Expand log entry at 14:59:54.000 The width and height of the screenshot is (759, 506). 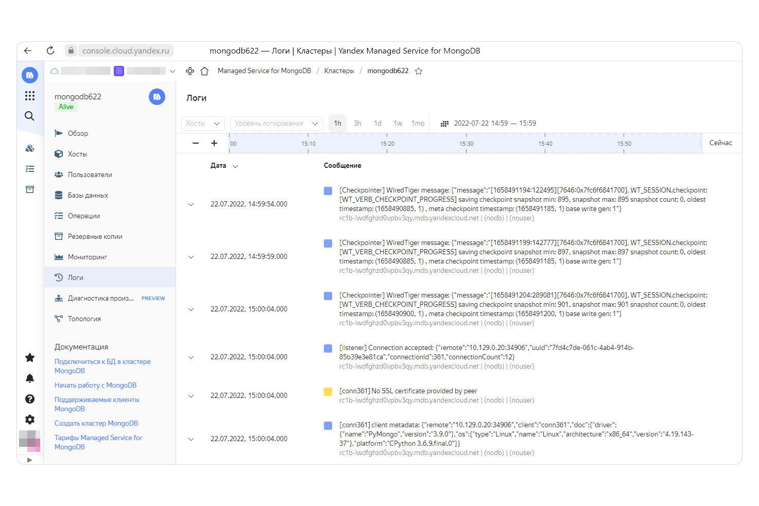(x=191, y=204)
